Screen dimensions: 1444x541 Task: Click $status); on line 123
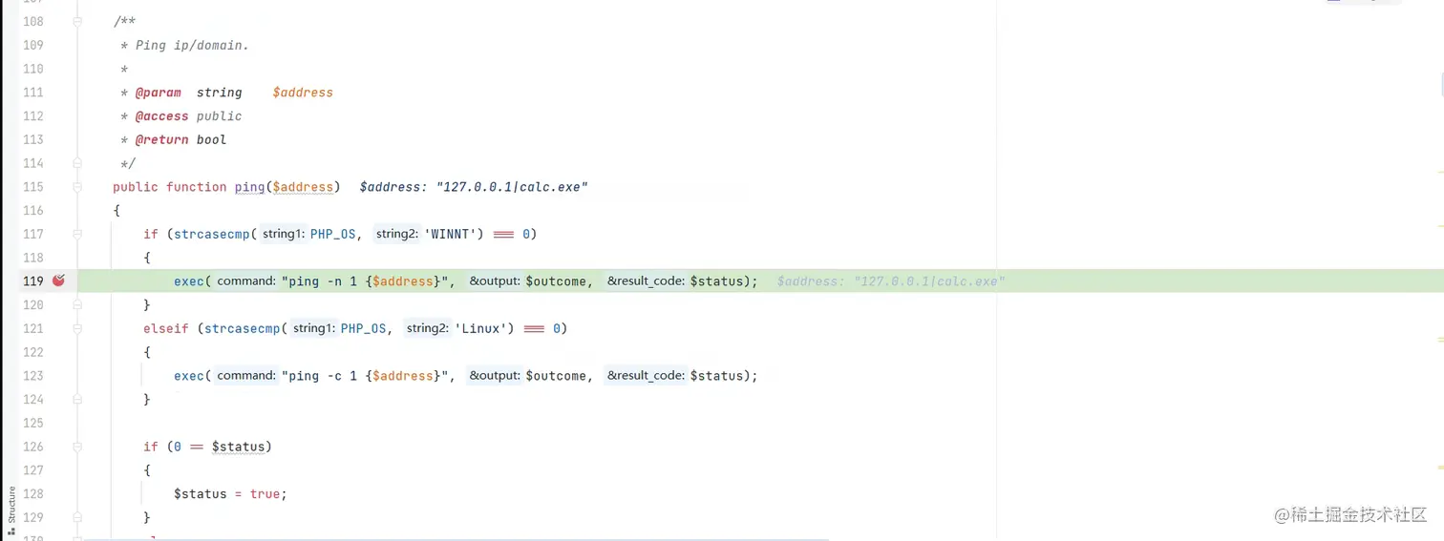[723, 376]
